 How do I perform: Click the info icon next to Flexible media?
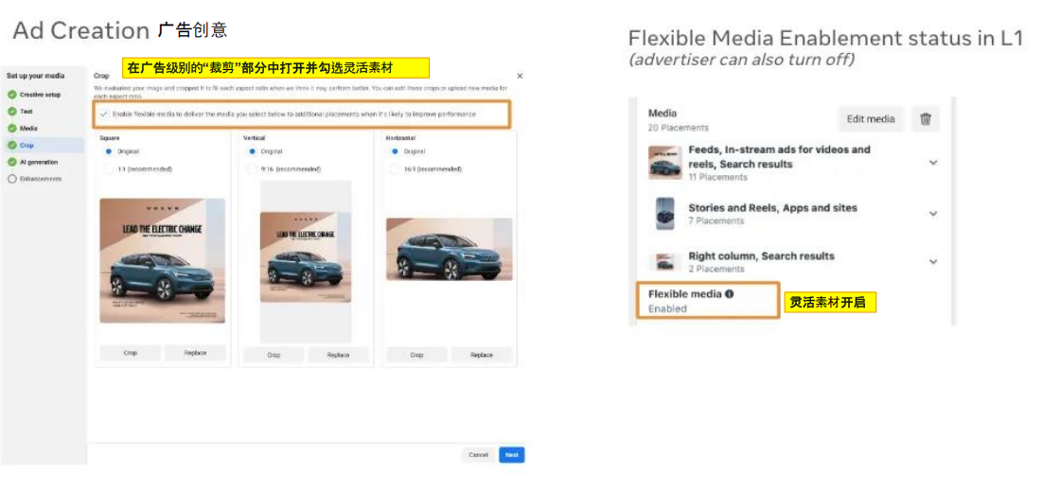[730, 294]
